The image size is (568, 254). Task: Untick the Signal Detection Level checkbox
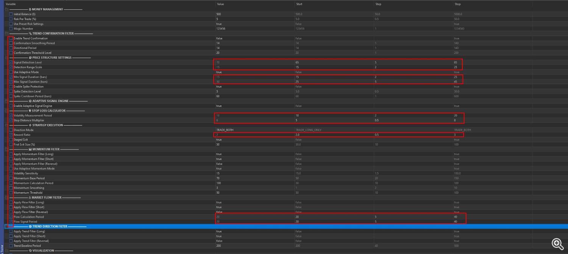tap(11, 62)
